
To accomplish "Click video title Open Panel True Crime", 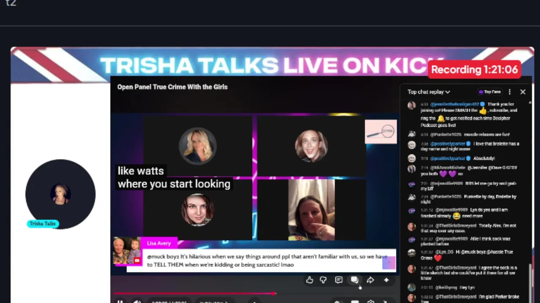I will [172, 87].
